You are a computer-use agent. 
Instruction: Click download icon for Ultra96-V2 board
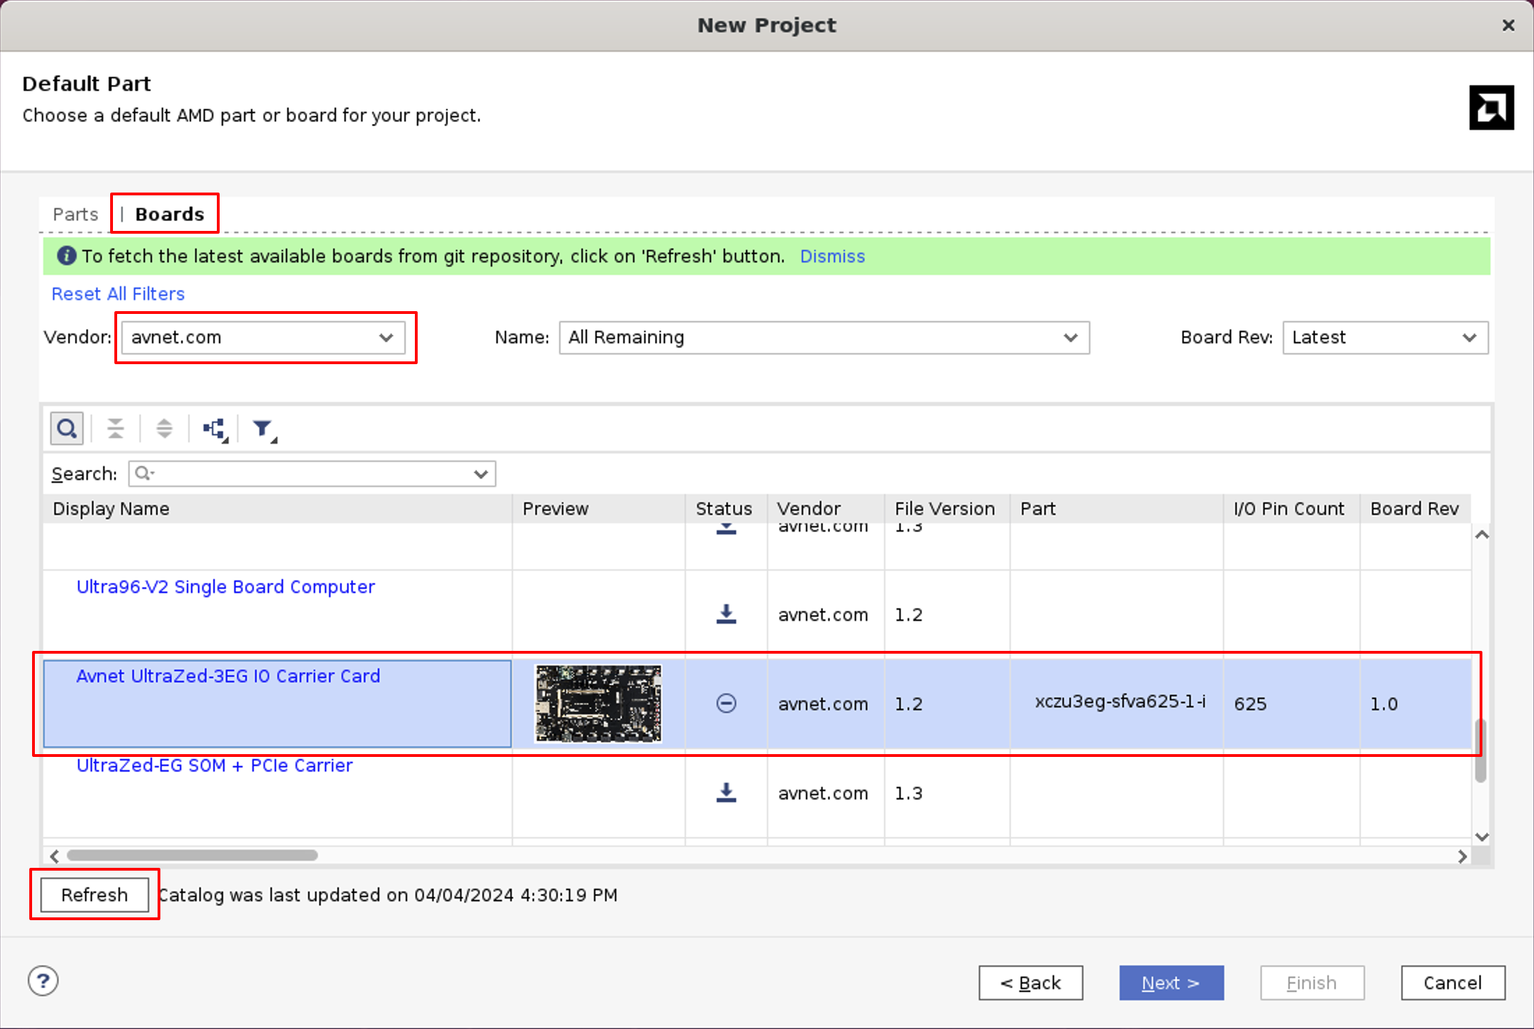[726, 614]
